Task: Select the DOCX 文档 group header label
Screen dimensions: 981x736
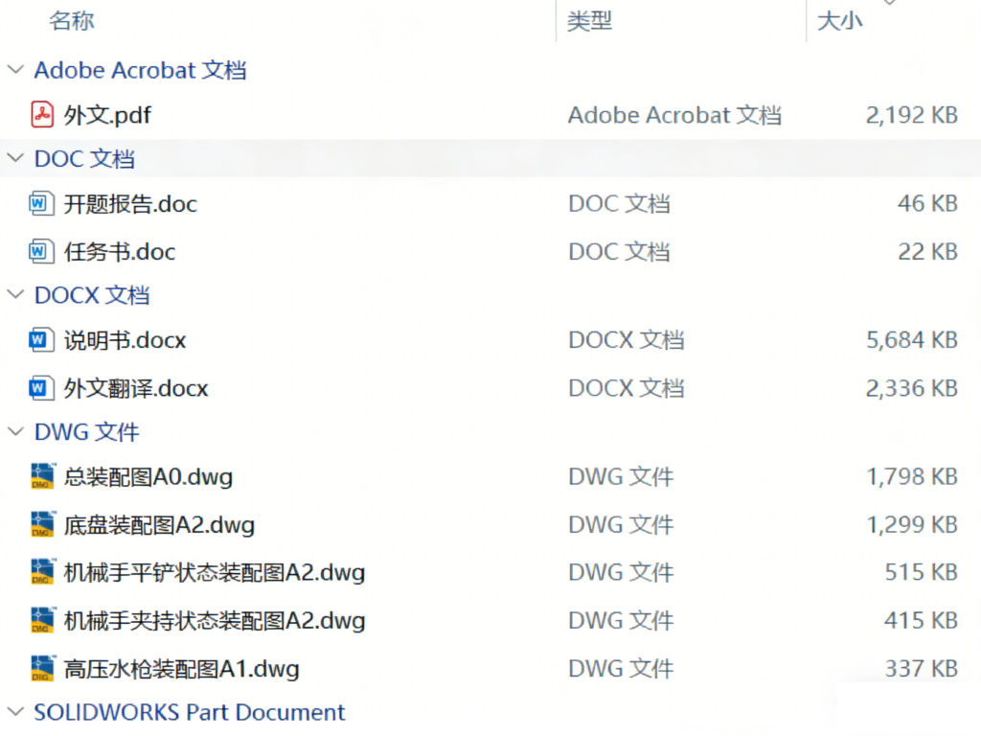Action: click(93, 294)
